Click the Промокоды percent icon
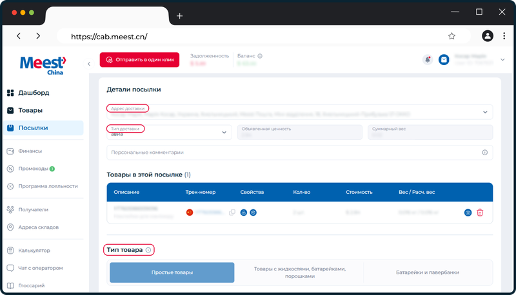Viewport: 516px width, 295px height. click(10, 169)
